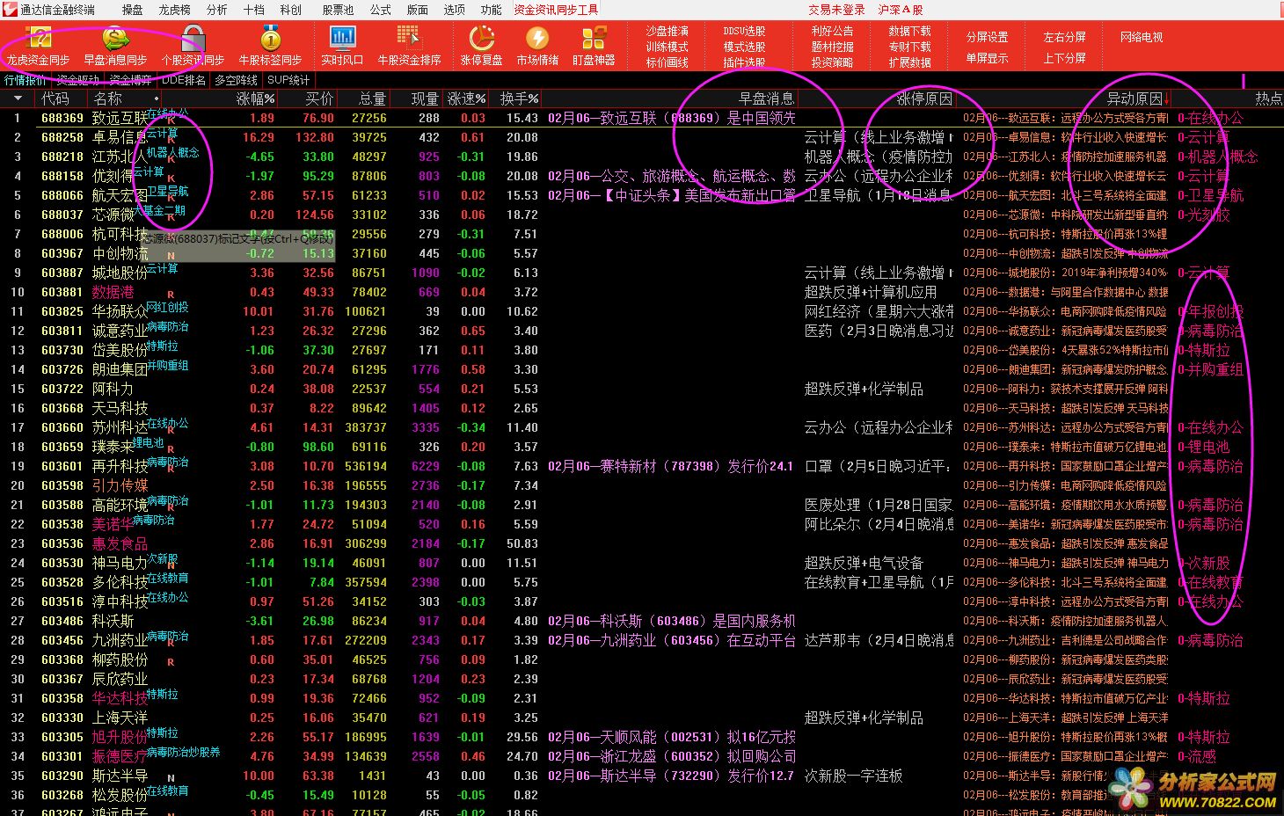Open the 实时风口 monitor icon

click(342, 38)
